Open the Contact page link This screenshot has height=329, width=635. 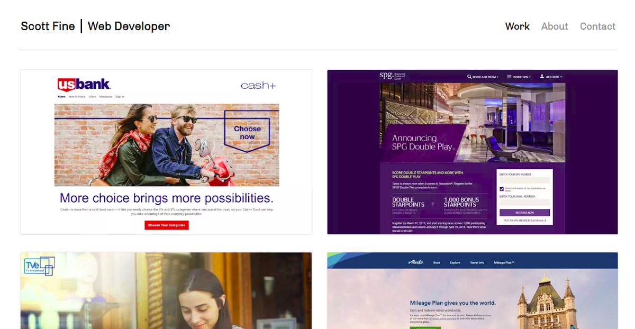coord(597,26)
